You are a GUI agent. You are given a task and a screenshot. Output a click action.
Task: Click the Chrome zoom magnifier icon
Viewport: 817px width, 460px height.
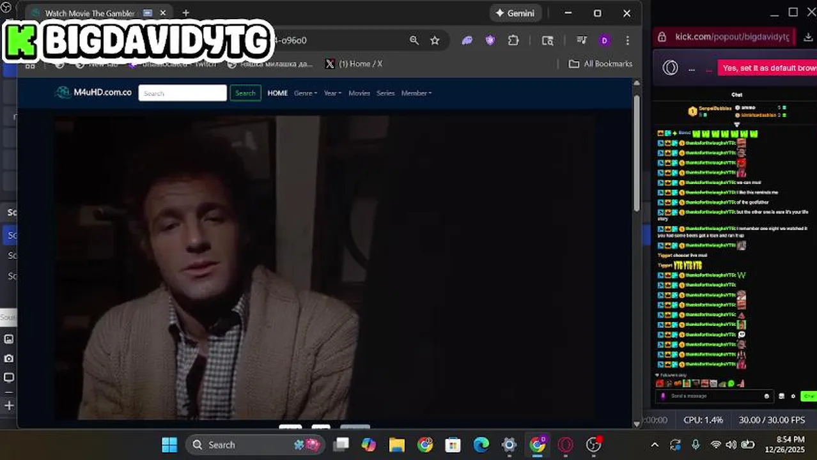coord(414,40)
